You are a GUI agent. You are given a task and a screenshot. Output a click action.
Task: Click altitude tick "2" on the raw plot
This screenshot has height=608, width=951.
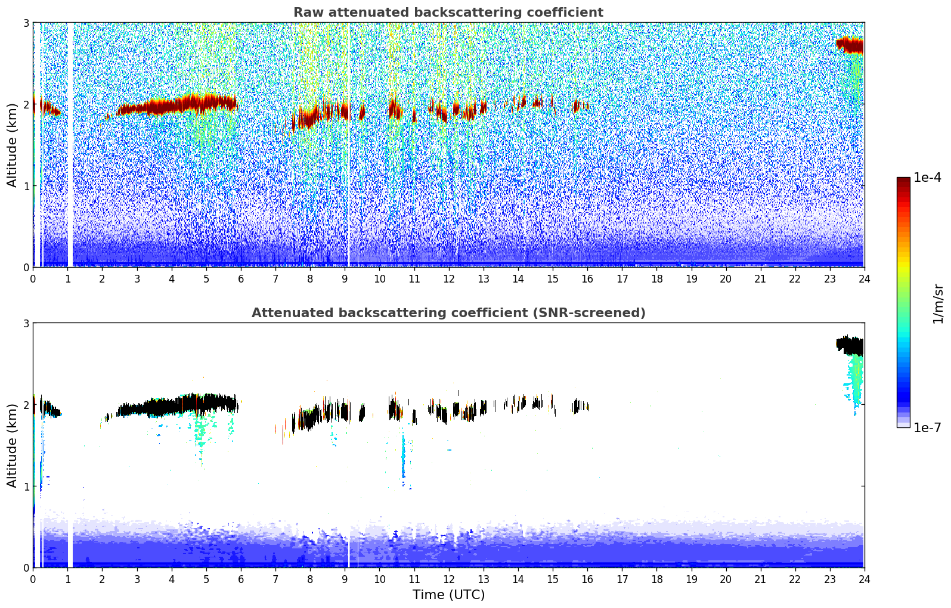(26, 104)
